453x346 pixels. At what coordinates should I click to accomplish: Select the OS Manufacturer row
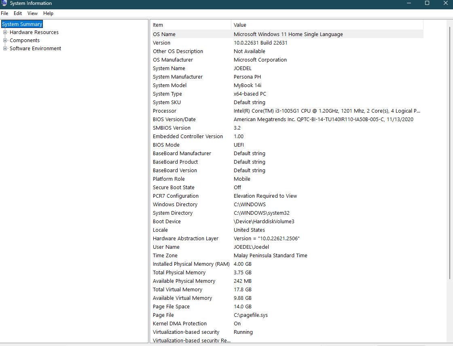(288, 60)
